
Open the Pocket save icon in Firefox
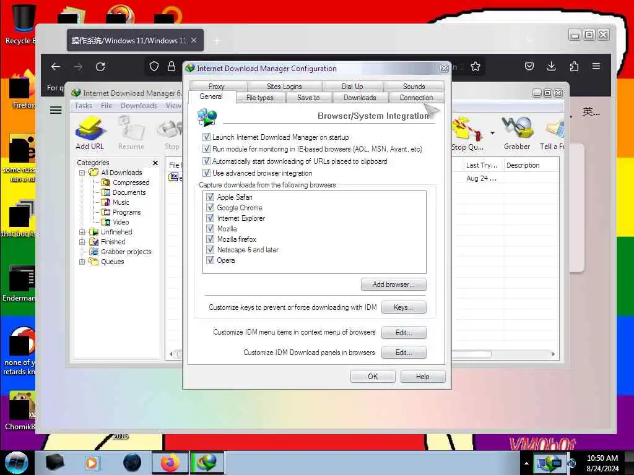529,66
